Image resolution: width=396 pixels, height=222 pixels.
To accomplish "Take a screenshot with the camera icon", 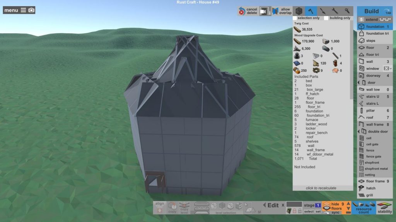I will click(x=31, y=10).
